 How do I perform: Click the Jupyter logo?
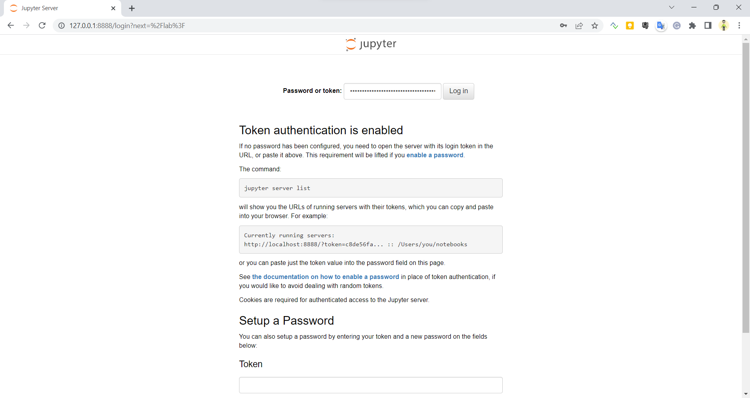coord(370,44)
